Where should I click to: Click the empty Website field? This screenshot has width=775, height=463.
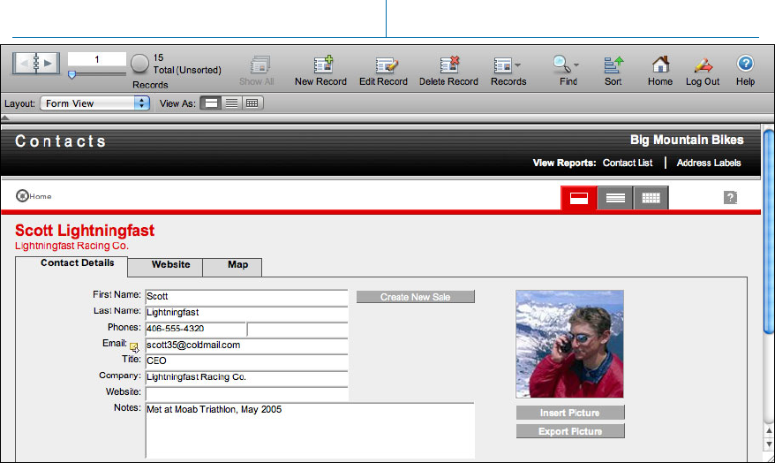click(x=246, y=394)
